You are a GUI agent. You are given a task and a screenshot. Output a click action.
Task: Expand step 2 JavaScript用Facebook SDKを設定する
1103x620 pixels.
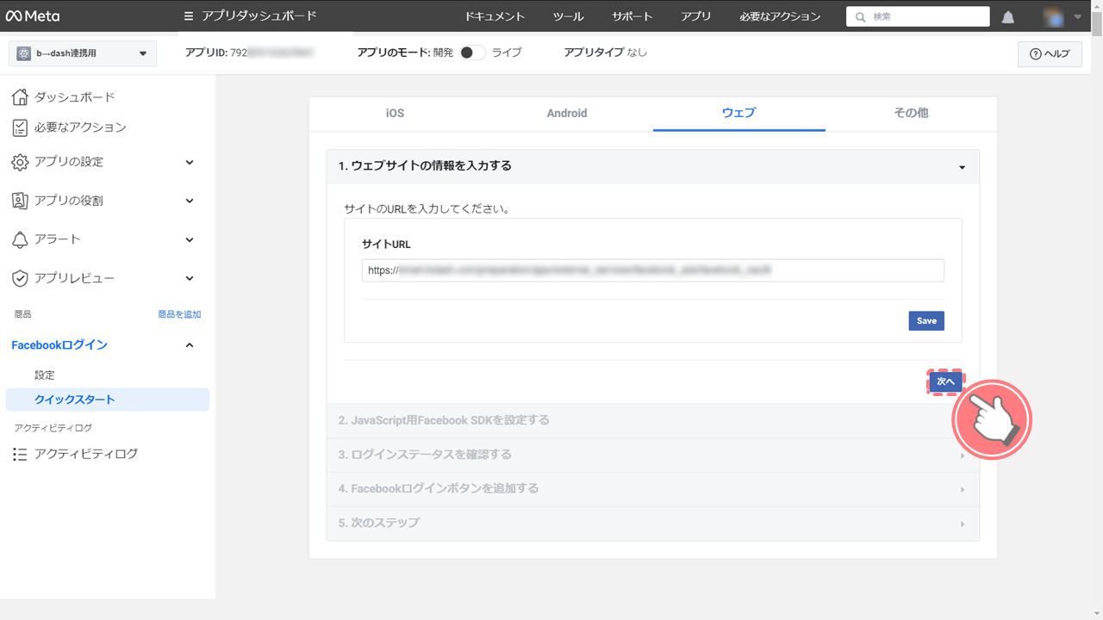pyautogui.click(x=652, y=420)
